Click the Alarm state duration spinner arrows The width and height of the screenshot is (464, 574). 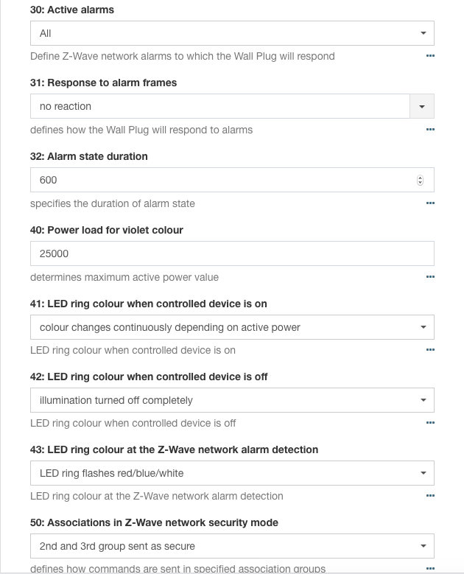pyautogui.click(x=420, y=180)
